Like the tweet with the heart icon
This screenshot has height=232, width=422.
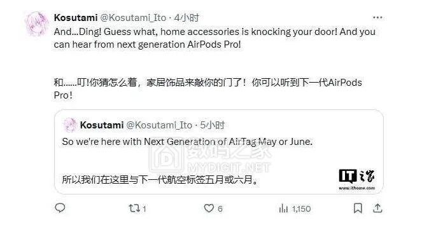click(x=209, y=208)
